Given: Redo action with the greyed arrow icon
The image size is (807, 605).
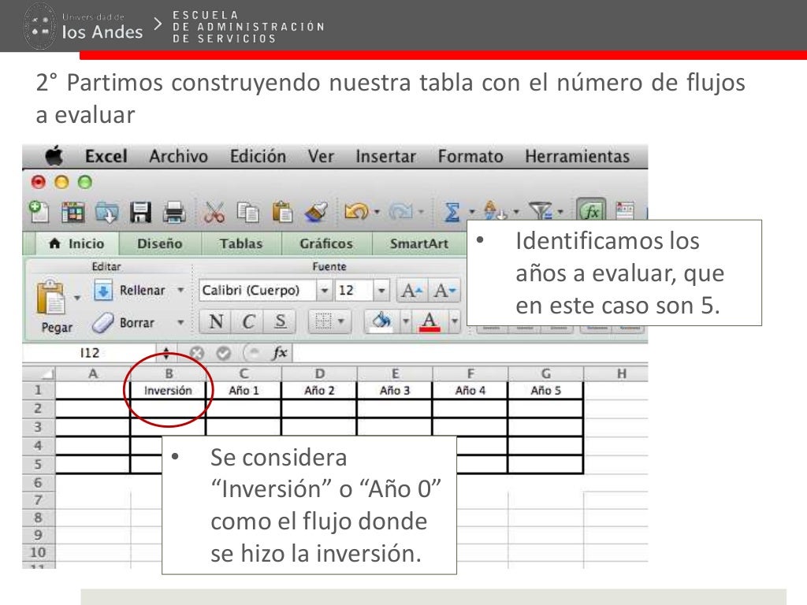Looking at the screenshot, I should (x=401, y=211).
